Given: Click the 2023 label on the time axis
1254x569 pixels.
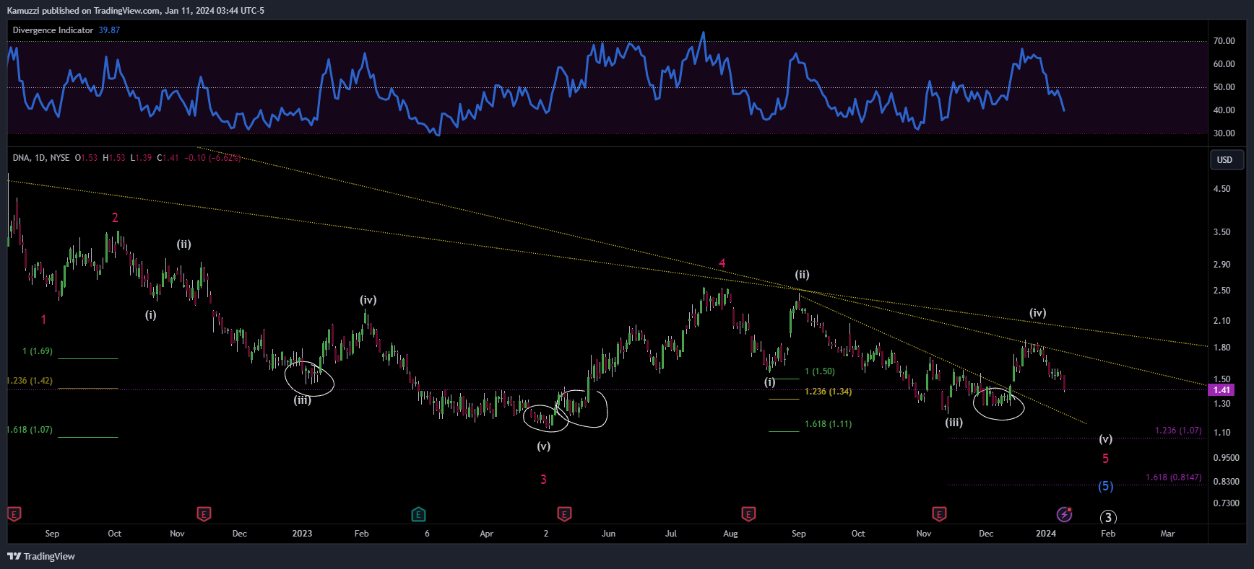Looking at the screenshot, I should tap(302, 534).
